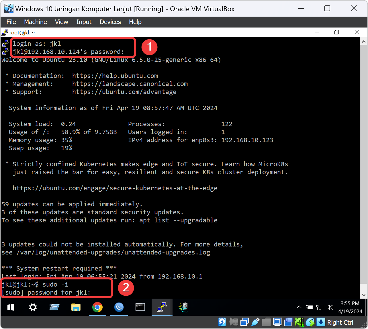The height and width of the screenshot is (329, 368).
Task: Click the VirtualBox window title icon
Action: pos(9,9)
